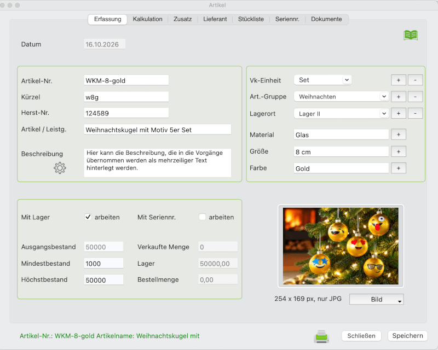Remove Art.-Gruppe with the minus button

coord(415,97)
